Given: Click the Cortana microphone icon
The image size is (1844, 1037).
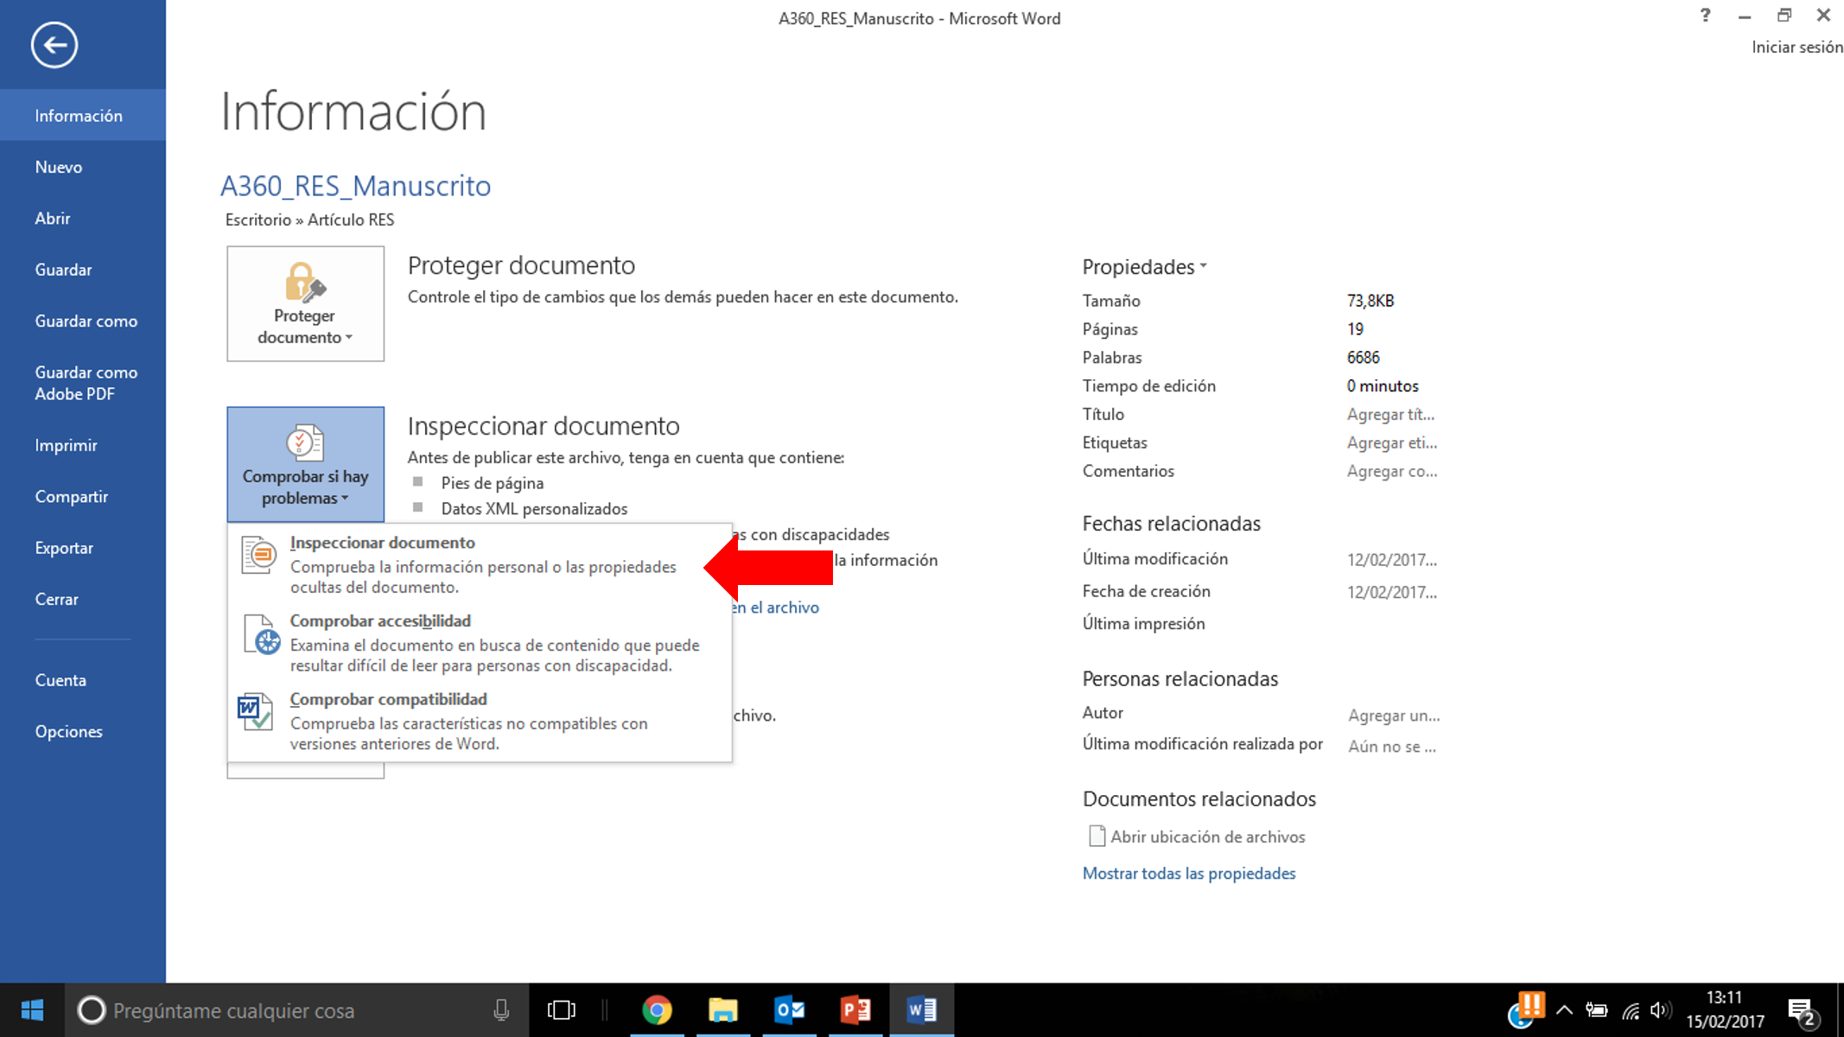Looking at the screenshot, I should coord(501,1009).
